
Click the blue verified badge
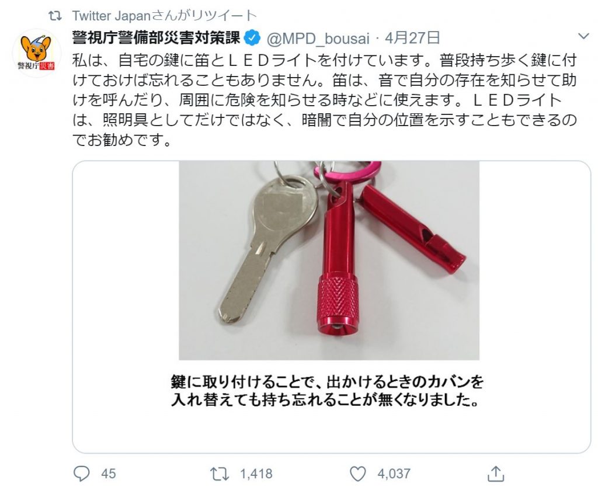pyautogui.click(x=252, y=38)
